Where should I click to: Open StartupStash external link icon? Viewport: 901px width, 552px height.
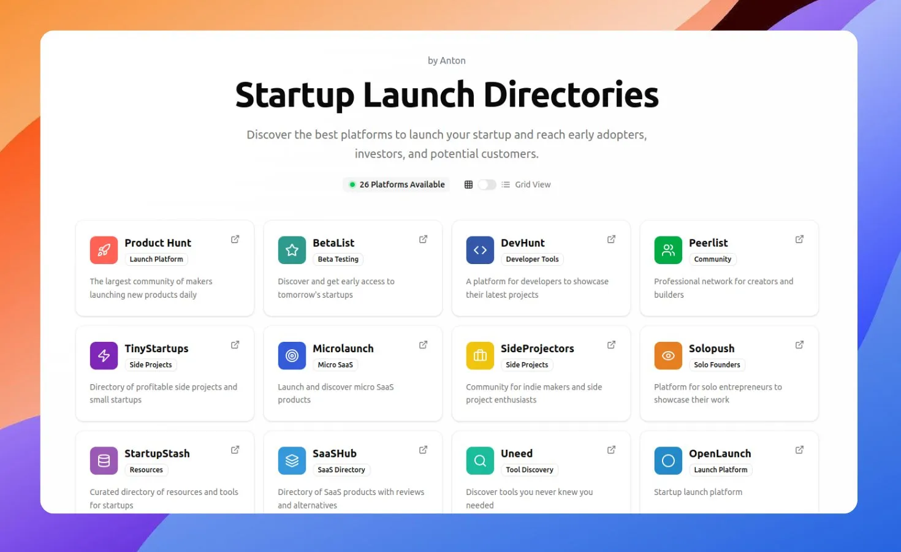click(x=235, y=450)
